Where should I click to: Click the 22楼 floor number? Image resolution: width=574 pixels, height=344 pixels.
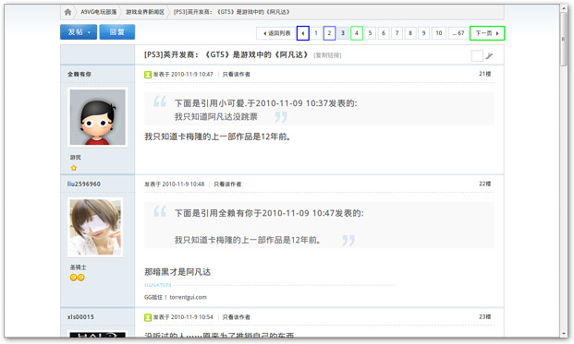point(485,184)
